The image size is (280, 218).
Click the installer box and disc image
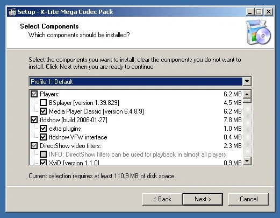[259, 32]
